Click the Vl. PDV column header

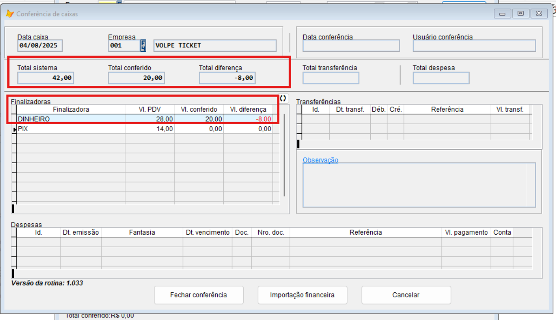149,110
